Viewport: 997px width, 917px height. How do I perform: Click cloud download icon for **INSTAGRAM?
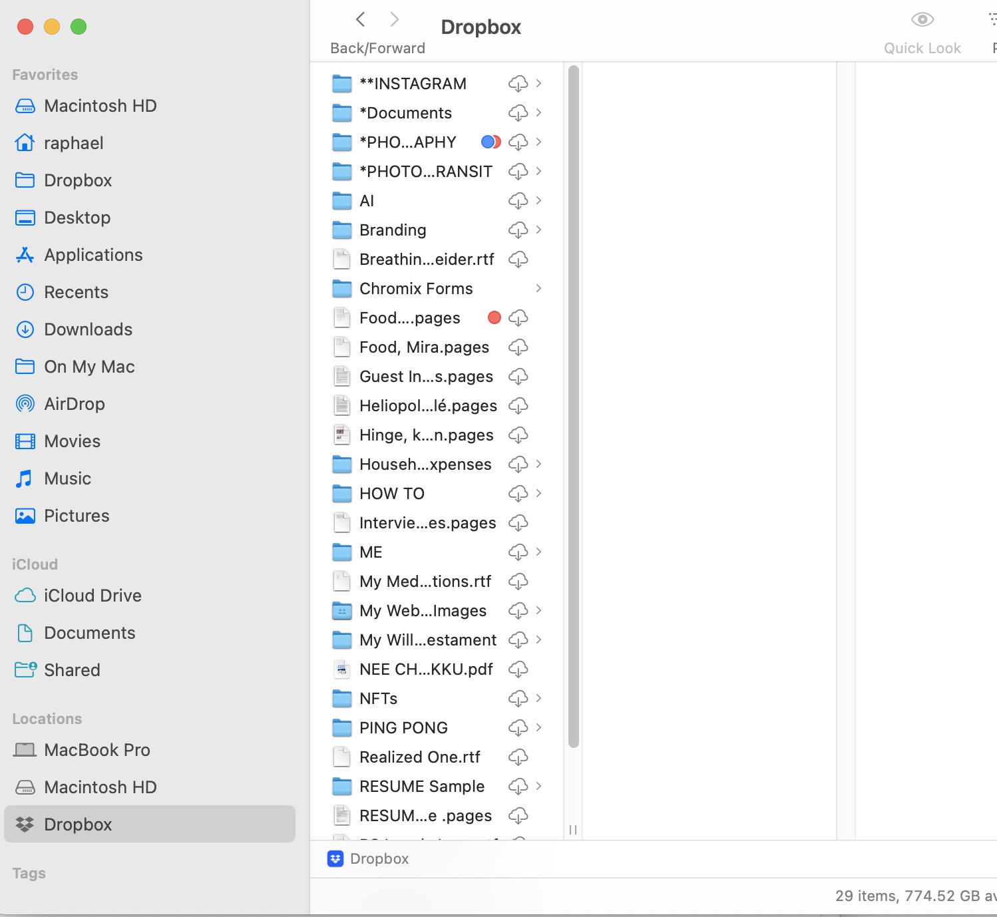(x=518, y=84)
